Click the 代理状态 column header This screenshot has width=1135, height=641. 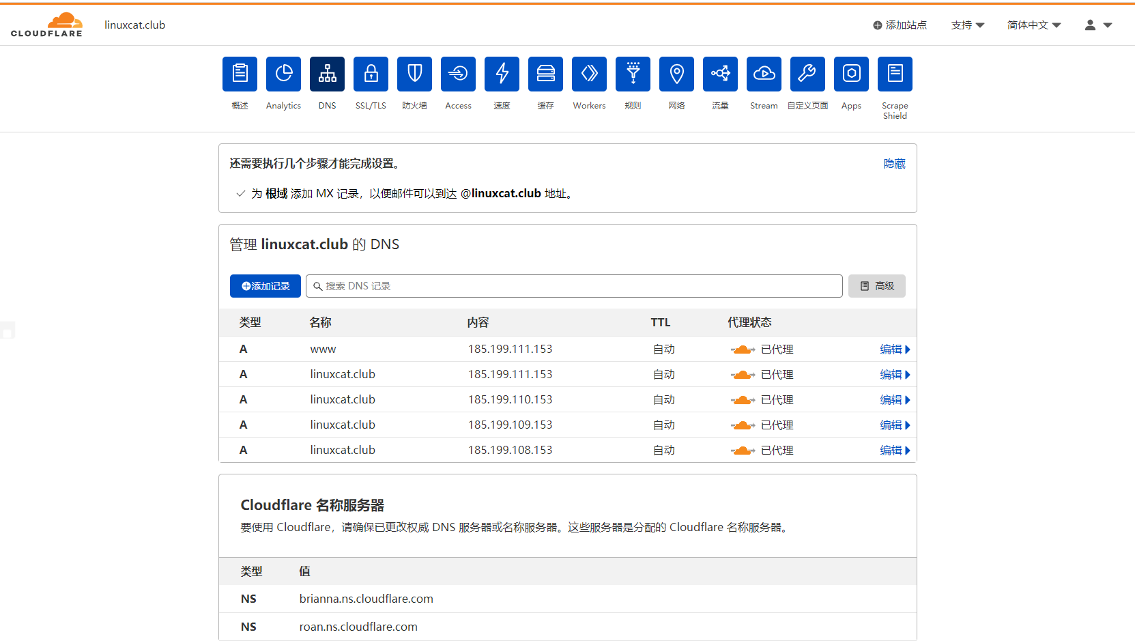coord(749,322)
